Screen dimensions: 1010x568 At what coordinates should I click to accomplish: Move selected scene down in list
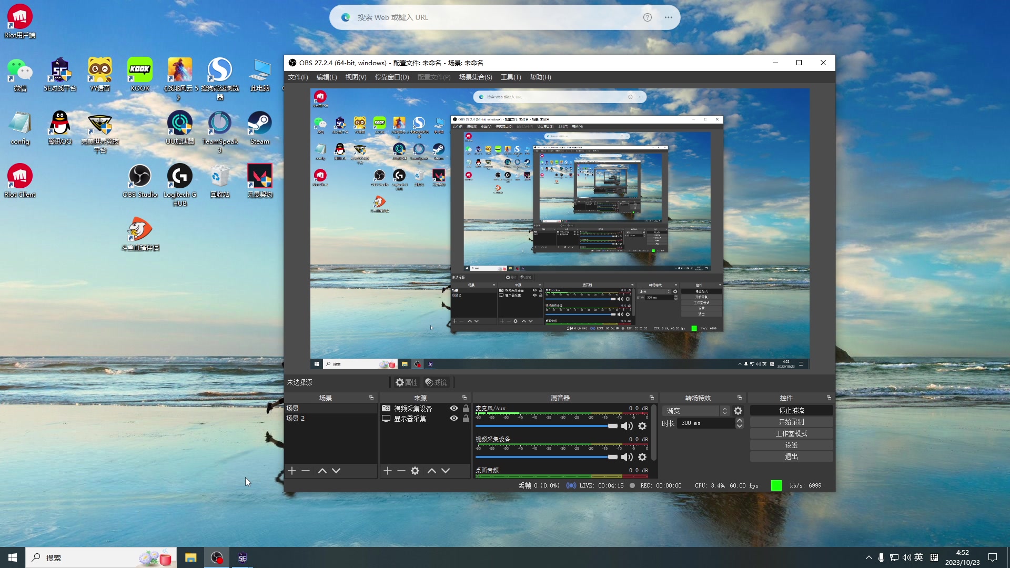tap(336, 471)
